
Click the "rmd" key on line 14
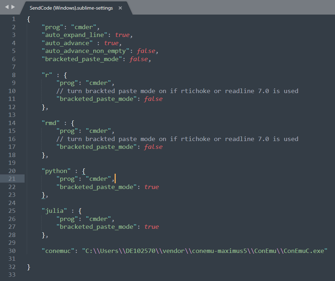[x=51, y=123]
